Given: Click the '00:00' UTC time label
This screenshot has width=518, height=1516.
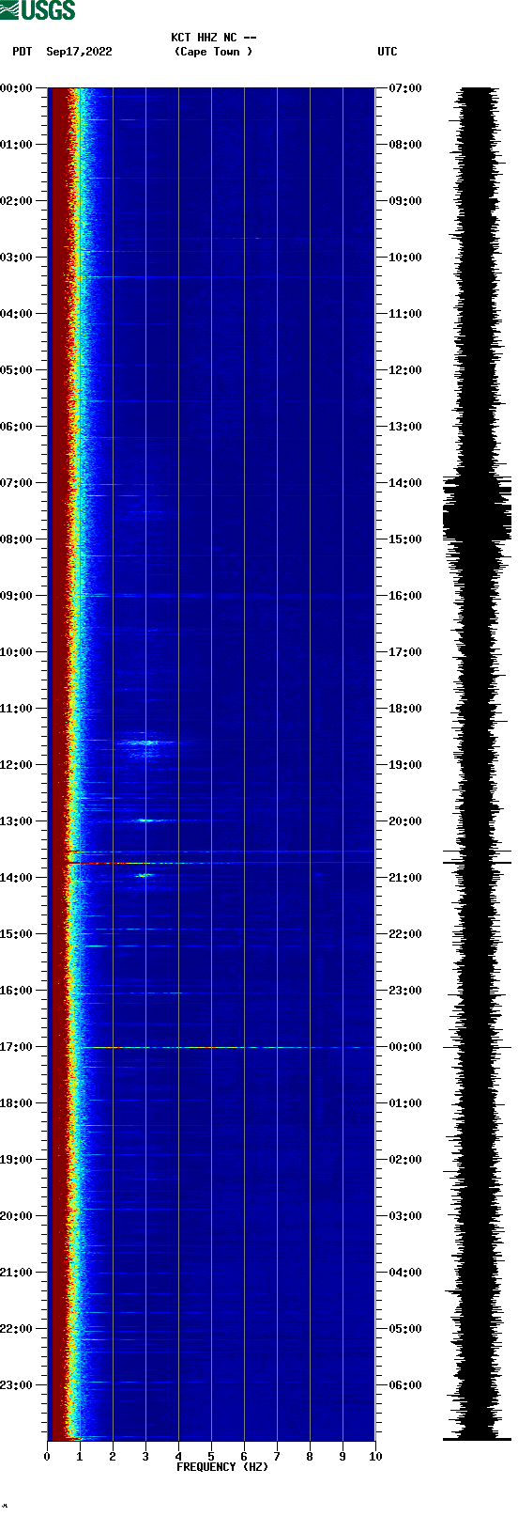Looking at the screenshot, I should (x=405, y=1047).
